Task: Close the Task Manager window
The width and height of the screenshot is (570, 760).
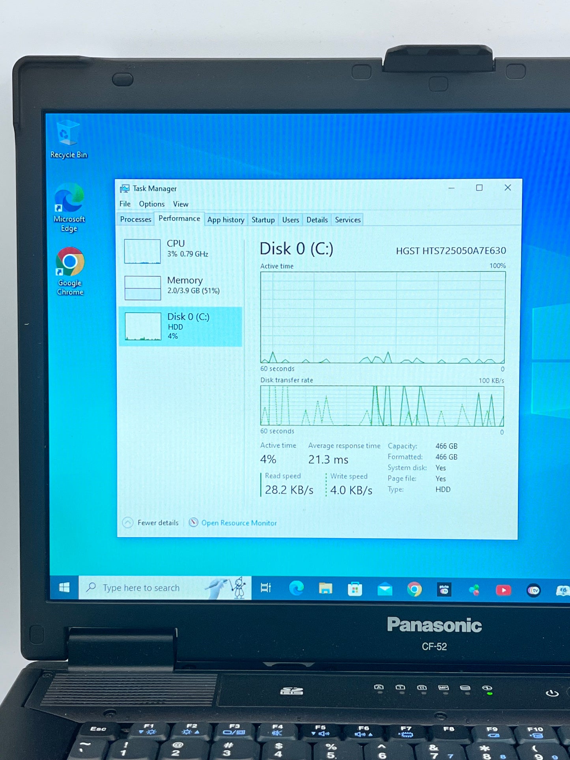Action: coord(508,188)
